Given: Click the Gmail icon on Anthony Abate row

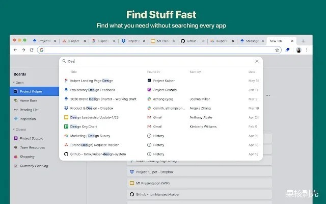Looking at the screenshot, I should [149, 117].
